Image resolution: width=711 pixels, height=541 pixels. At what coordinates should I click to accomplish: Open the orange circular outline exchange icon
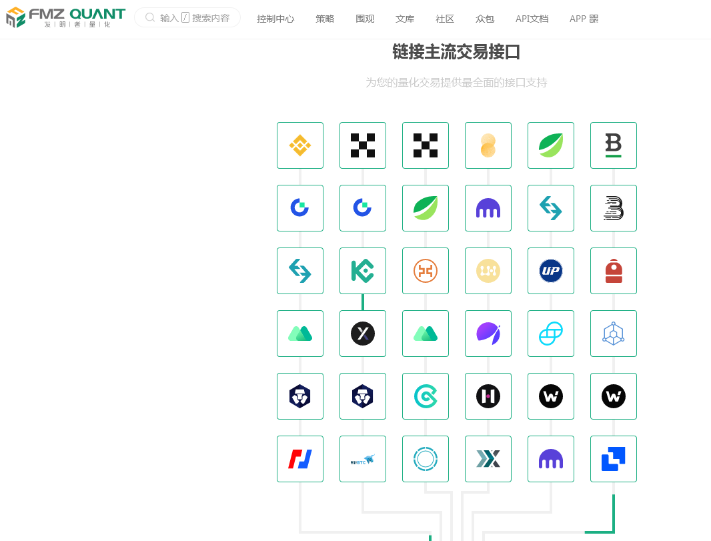[x=426, y=271]
